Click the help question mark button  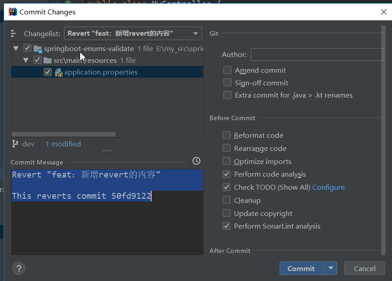pos(19,268)
